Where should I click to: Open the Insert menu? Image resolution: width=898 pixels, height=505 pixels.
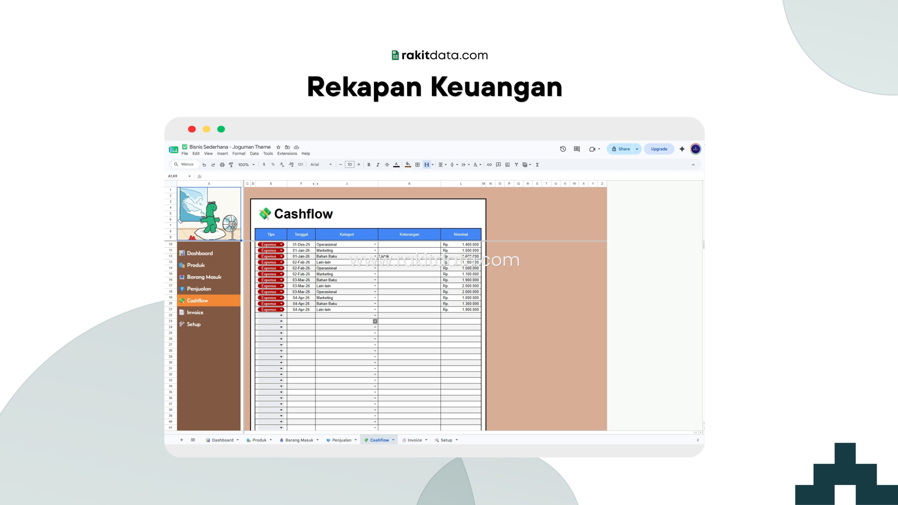[x=222, y=154]
